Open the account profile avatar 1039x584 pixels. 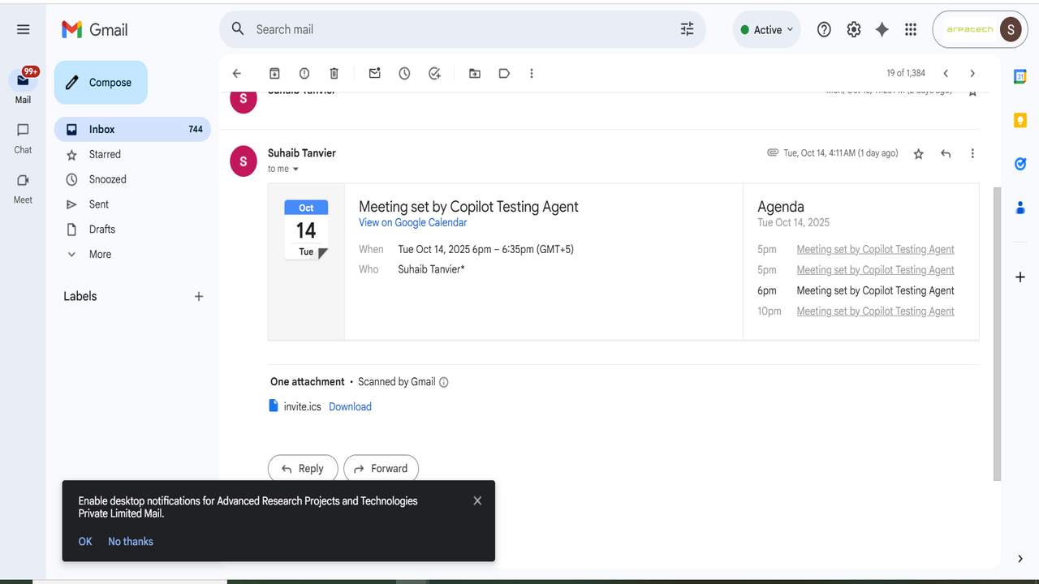(x=1011, y=30)
